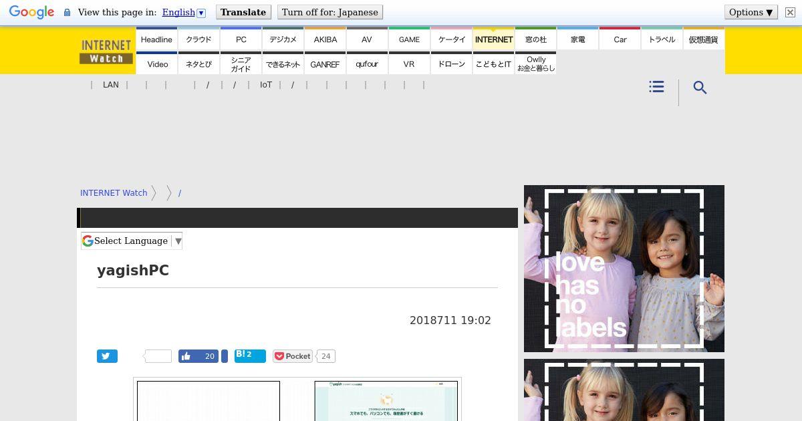This screenshot has width=802, height=421.
Task: Open the AV tab
Action: tap(367, 39)
